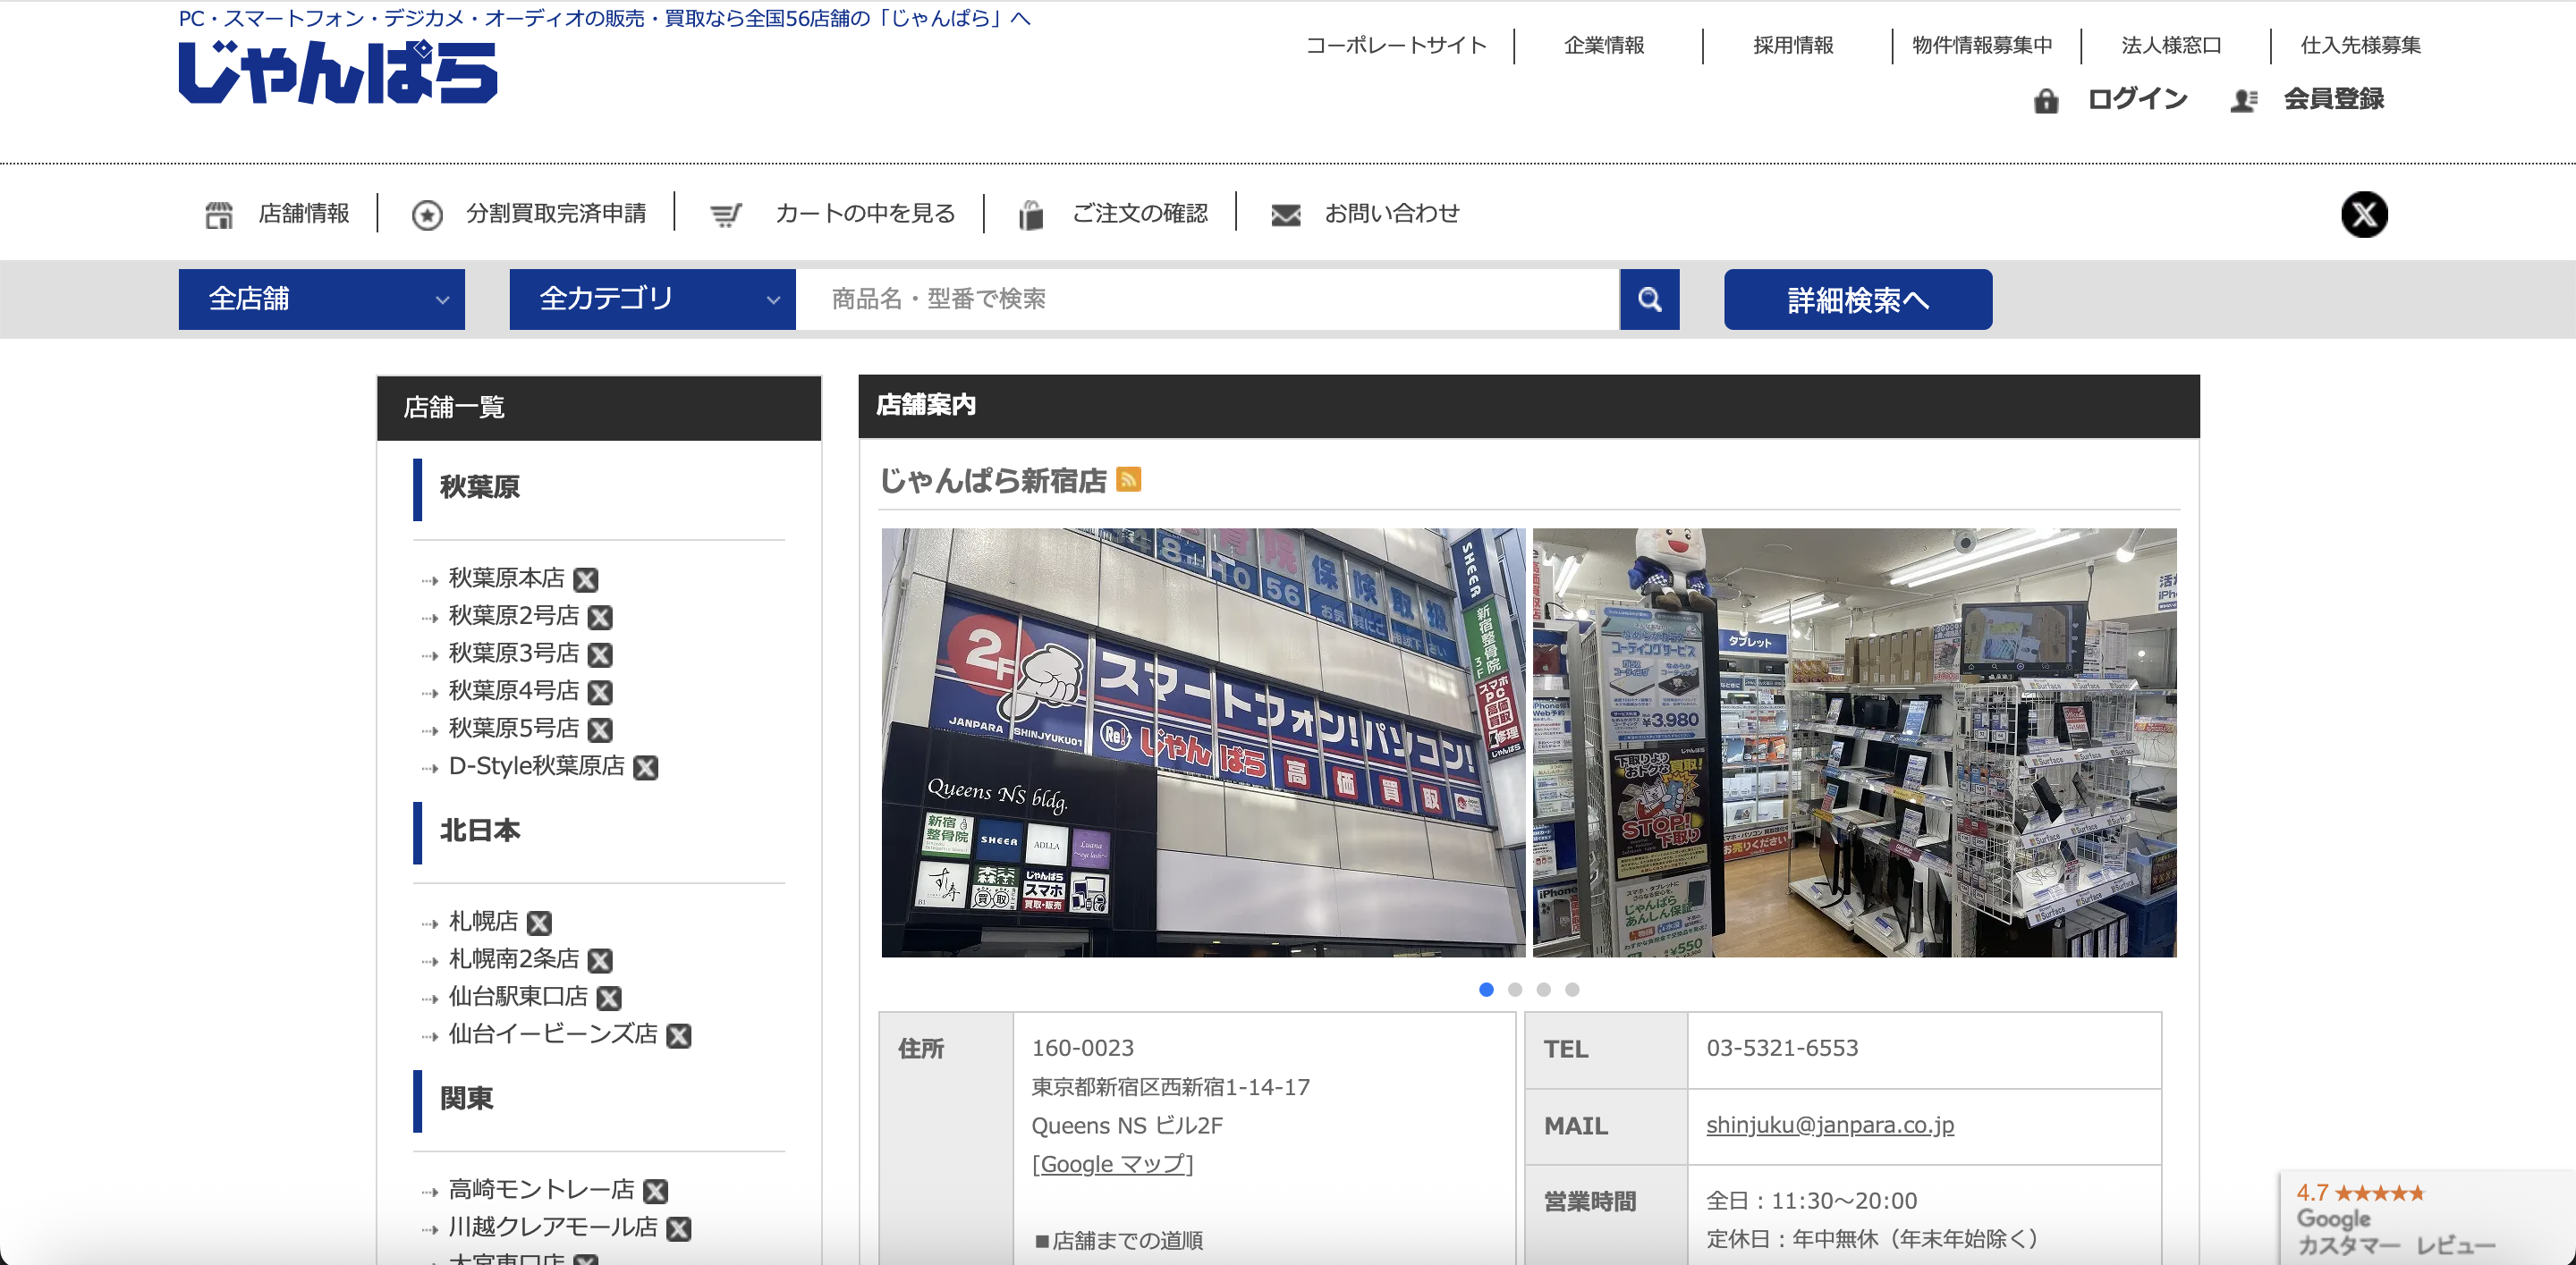Screen dimensions: 2576x1265
Task: Click the envelope icon beside お問い合わせ
Action: pyautogui.click(x=1286, y=214)
